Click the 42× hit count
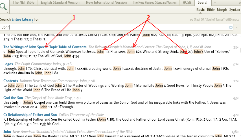Screen dimensions: 241x137 click(x=236, y=115)
